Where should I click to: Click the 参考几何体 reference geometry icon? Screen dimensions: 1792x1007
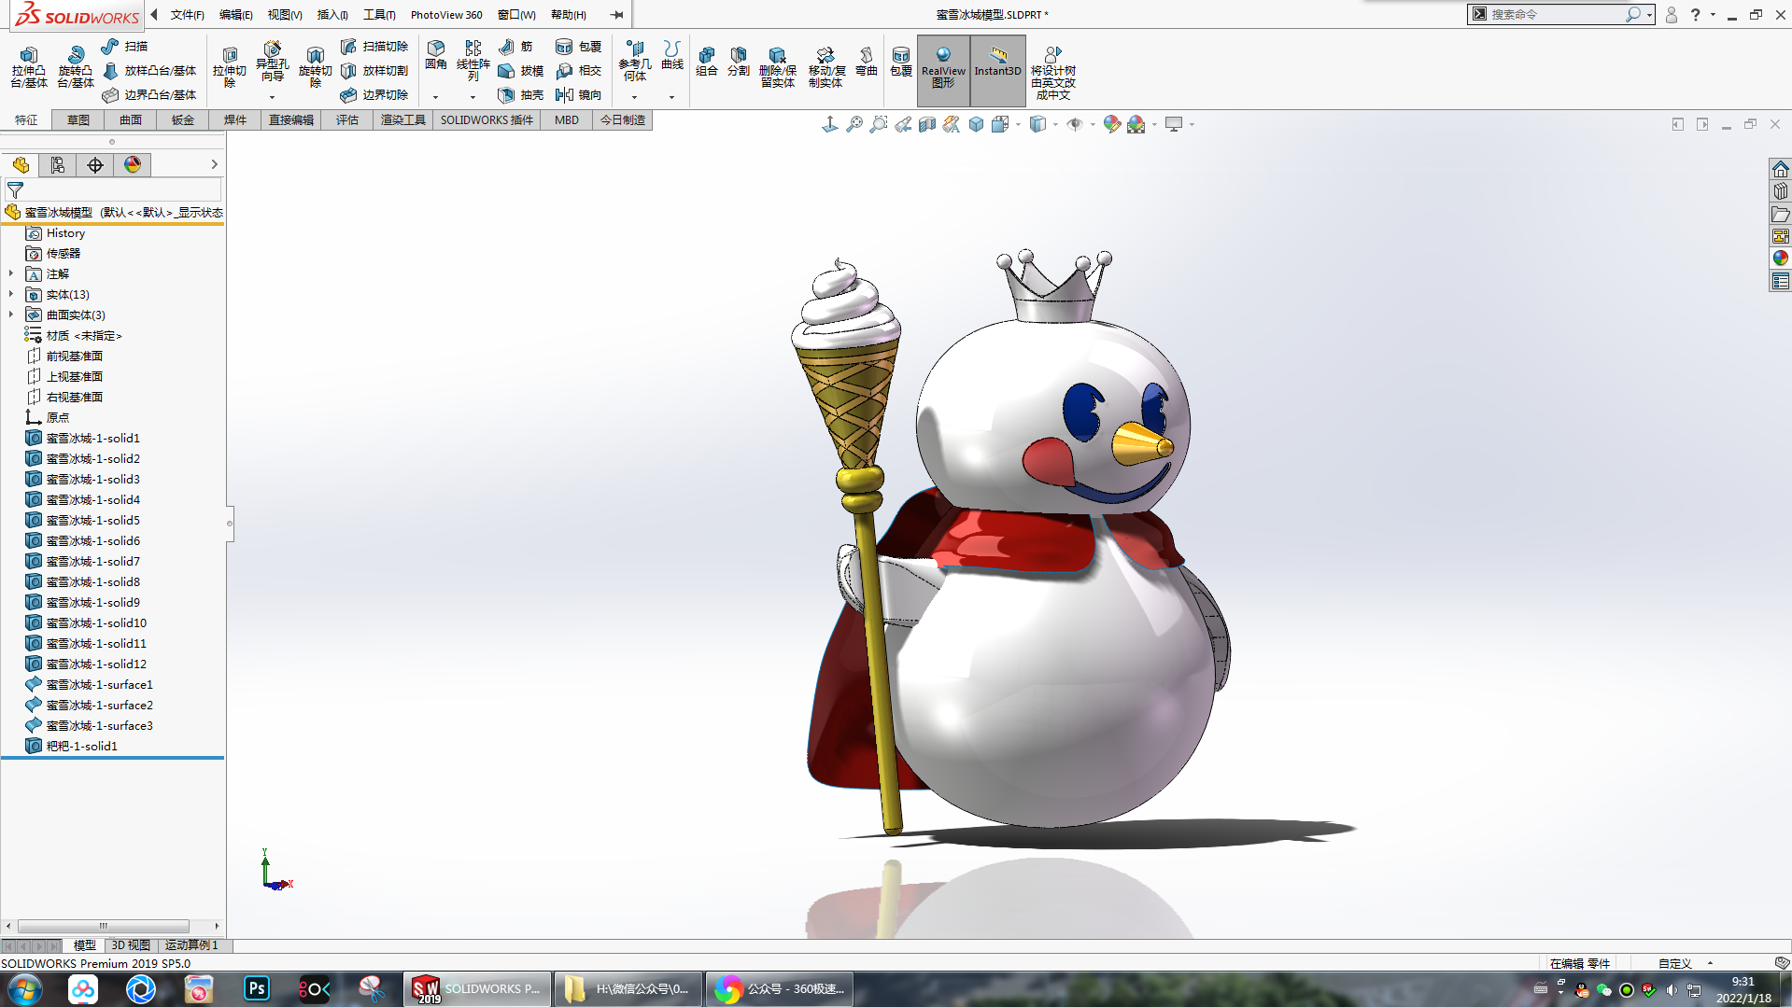(635, 61)
